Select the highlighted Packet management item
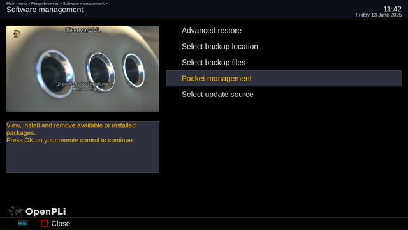 click(x=283, y=78)
